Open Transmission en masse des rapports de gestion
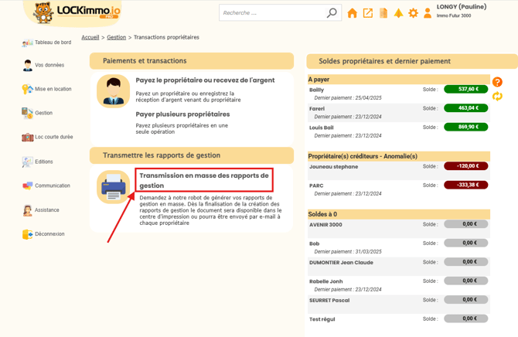 204,180
